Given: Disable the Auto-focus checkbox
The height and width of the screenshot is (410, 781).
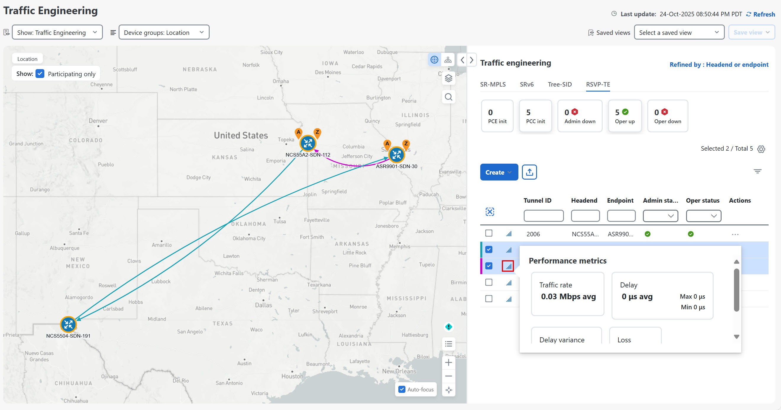Looking at the screenshot, I should 402,389.
